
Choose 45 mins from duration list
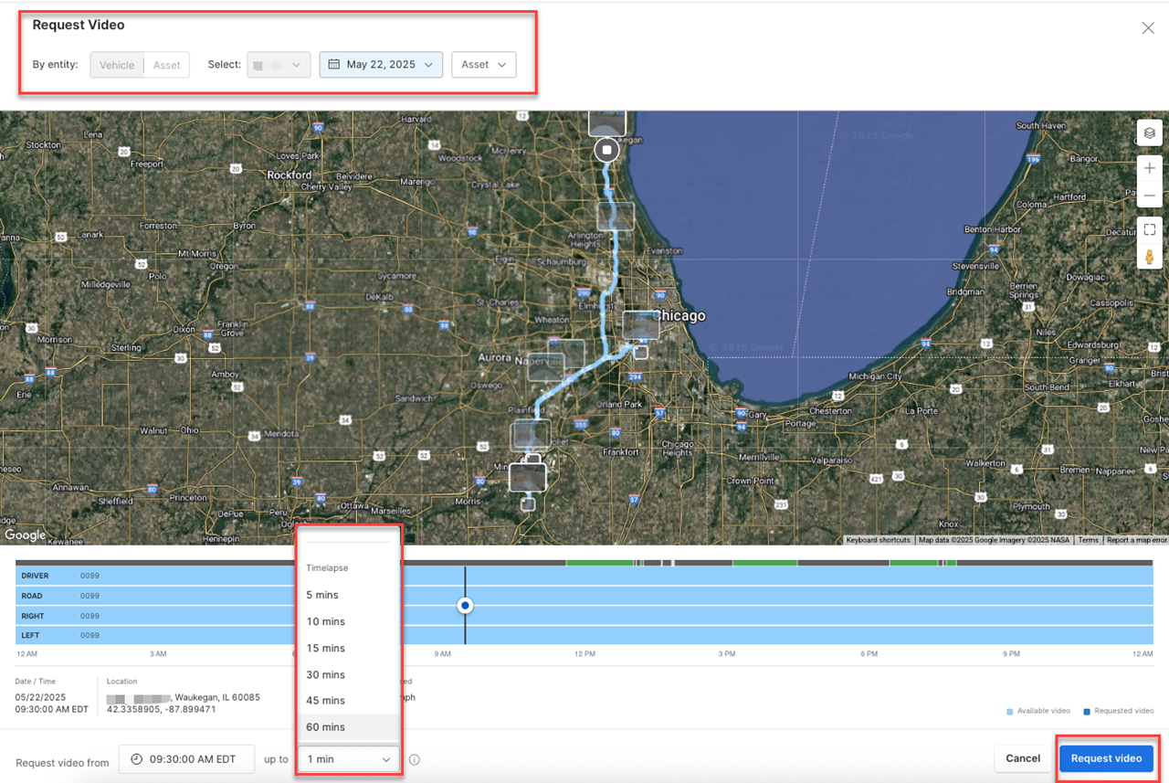348,700
